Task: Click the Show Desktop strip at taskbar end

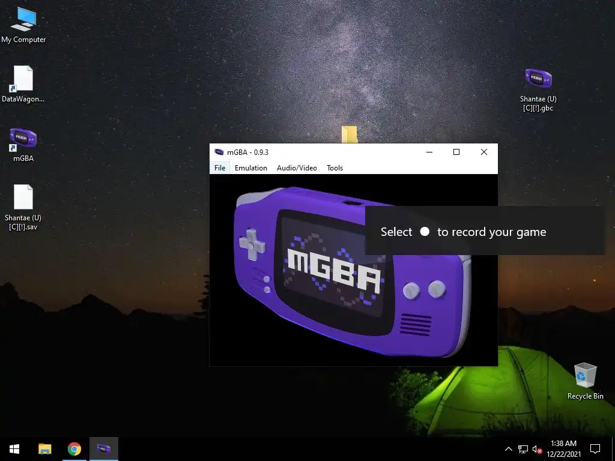Action: (613, 449)
